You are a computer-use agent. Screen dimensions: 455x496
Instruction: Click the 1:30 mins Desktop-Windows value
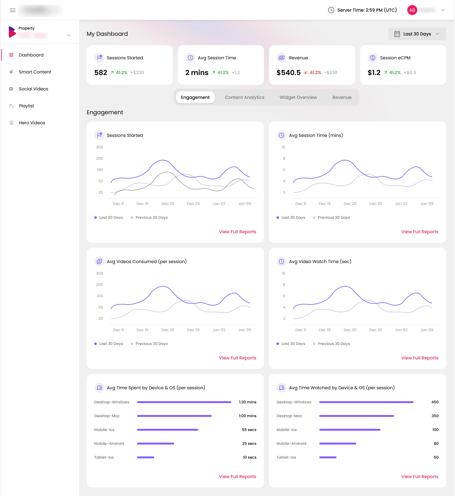[248, 402]
